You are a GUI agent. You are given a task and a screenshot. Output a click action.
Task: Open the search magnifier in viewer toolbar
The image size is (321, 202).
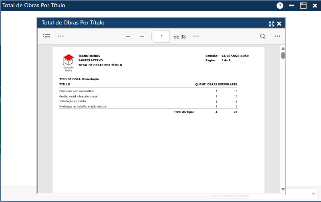pyautogui.click(x=263, y=36)
